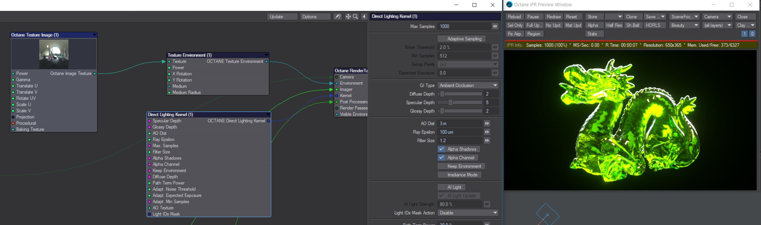The height and width of the screenshot is (225, 761).
Task: Click the Expected Exposure stepper arrows
Action: click(495, 73)
